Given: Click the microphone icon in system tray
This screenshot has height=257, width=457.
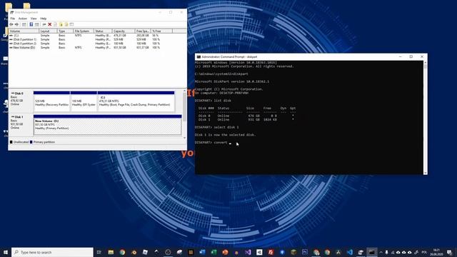Looking at the screenshot, I should pos(386,252).
